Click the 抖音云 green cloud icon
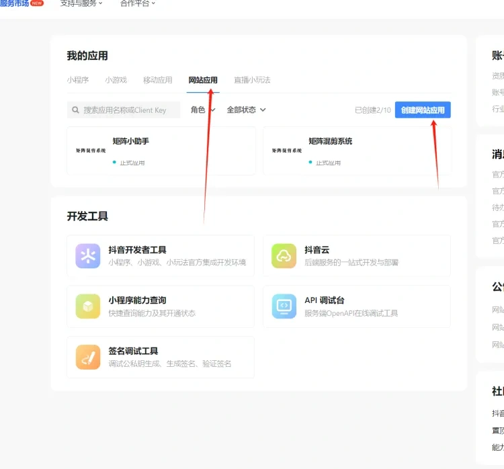Image resolution: width=504 pixels, height=469 pixels. click(284, 256)
